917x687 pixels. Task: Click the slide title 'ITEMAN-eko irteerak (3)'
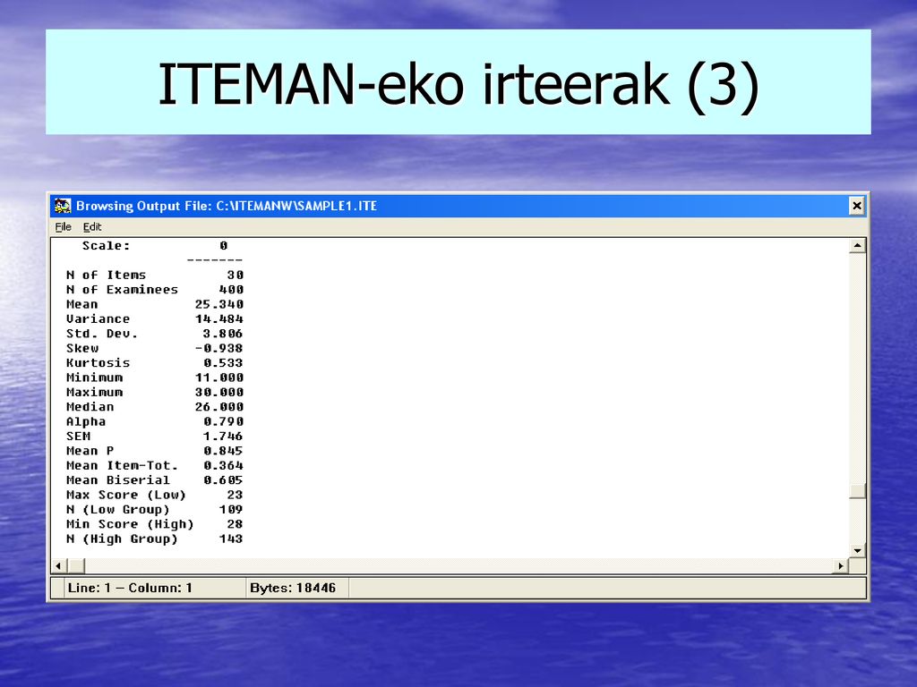458,85
